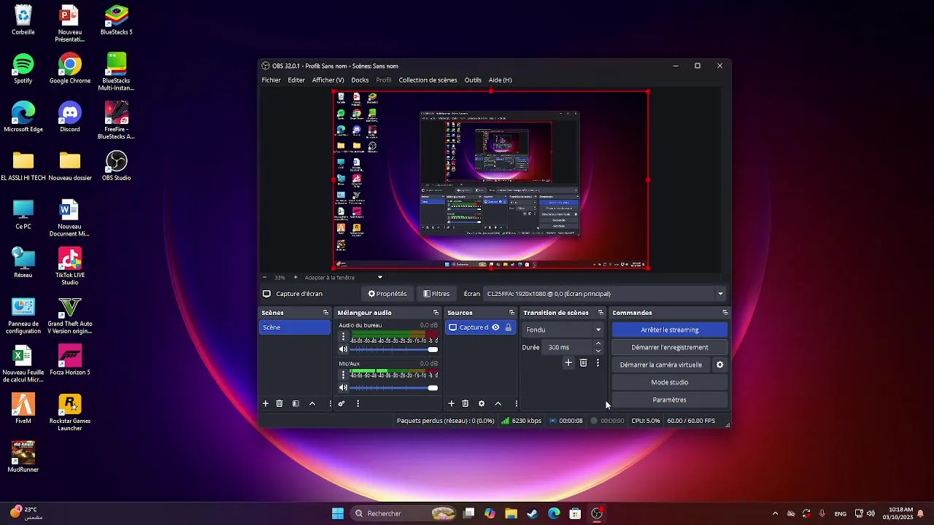The image size is (934, 525).
Task: Open the Afficher (V) menu
Action: coord(328,80)
